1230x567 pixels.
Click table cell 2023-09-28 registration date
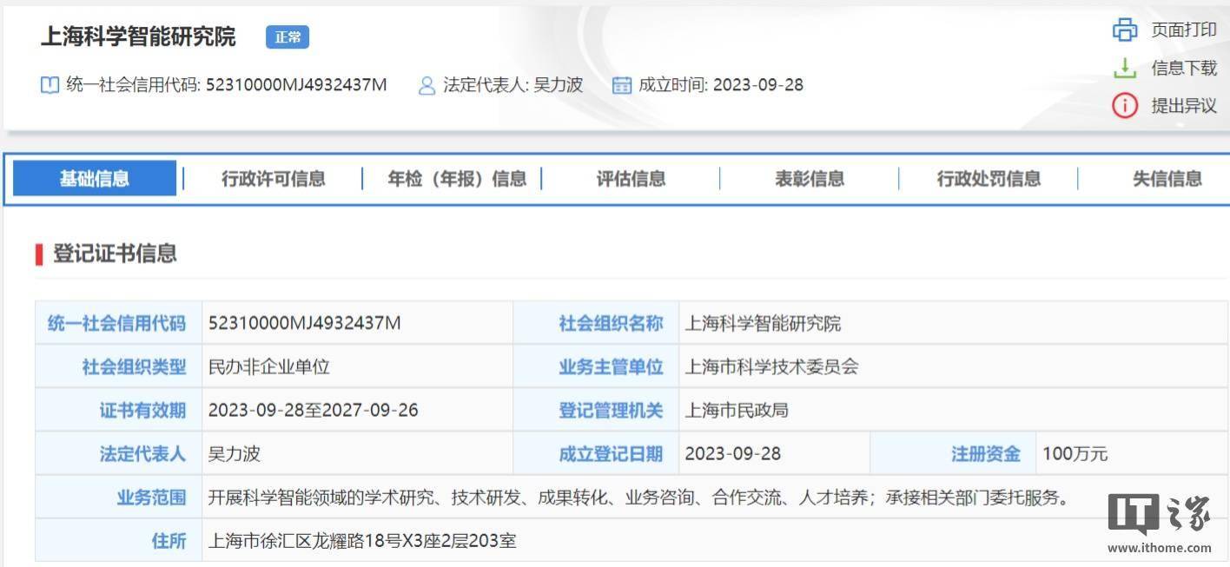733,453
